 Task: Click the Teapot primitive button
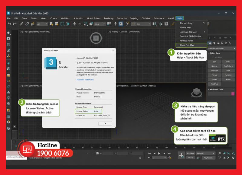pos(214,79)
